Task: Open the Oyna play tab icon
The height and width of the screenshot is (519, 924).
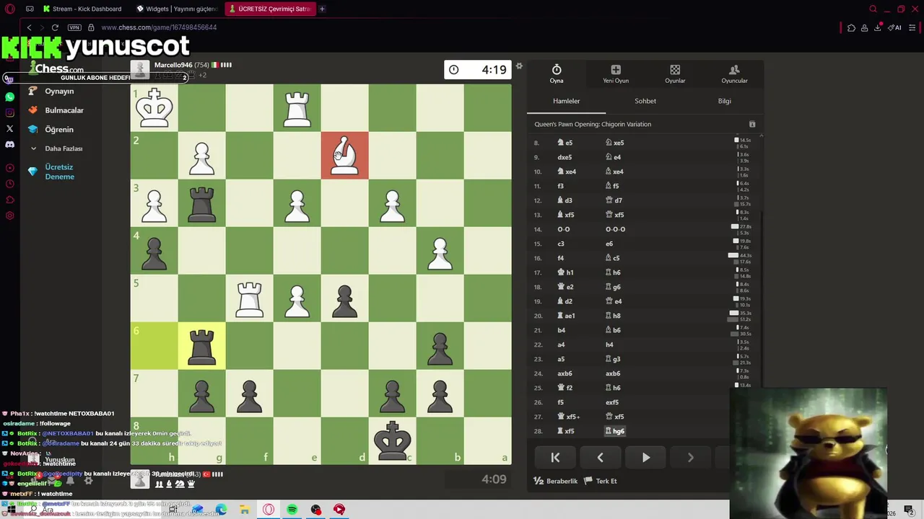Action: tap(557, 74)
